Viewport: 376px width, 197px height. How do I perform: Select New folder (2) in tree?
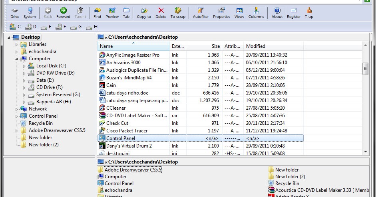(44, 145)
